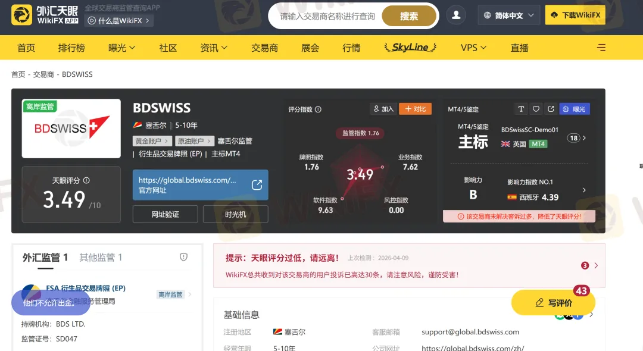Click the WikiFX logo in header
Screen dimensions: 643x351
45,15
